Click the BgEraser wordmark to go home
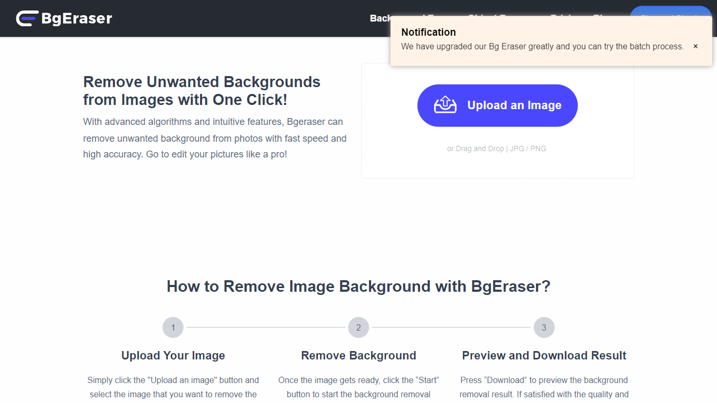Viewport: 717px width, 403px height. click(x=76, y=18)
